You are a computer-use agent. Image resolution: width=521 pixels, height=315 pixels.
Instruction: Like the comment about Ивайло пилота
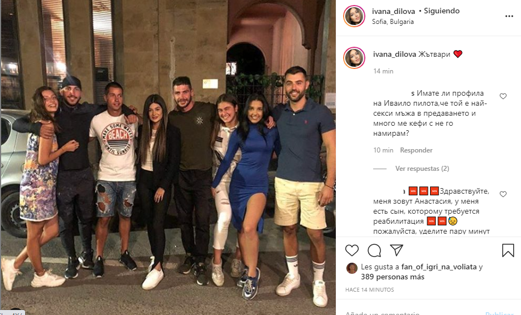pos(503,96)
